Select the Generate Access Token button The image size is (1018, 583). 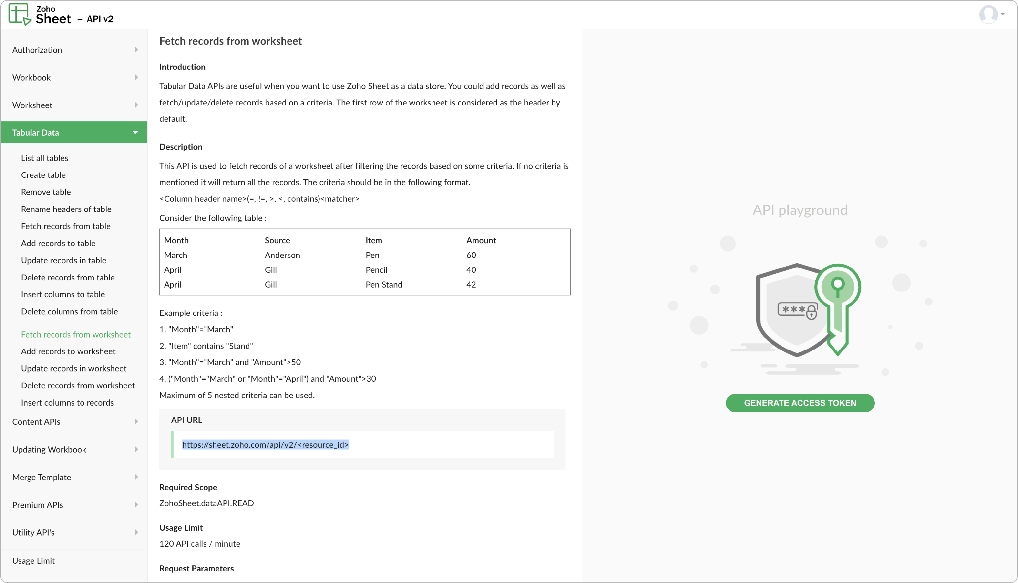click(x=800, y=403)
